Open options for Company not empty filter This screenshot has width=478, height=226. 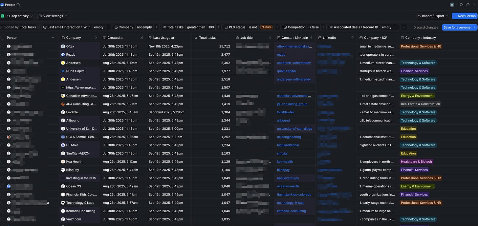click(157, 27)
